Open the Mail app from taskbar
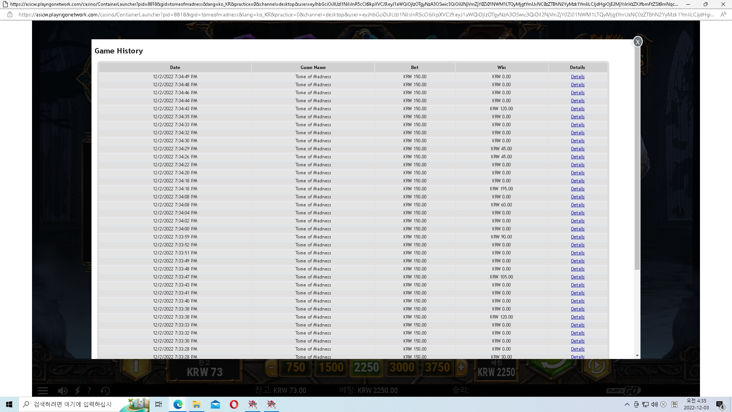 pos(215,404)
